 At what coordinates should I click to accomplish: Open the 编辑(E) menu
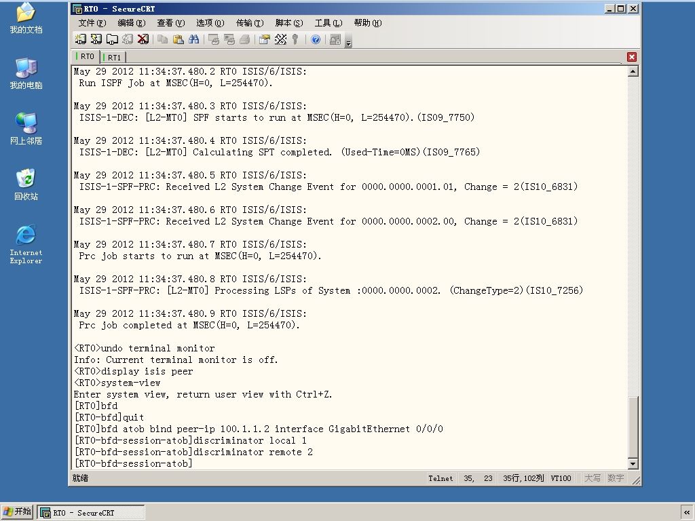pyautogui.click(x=131, y=22)
